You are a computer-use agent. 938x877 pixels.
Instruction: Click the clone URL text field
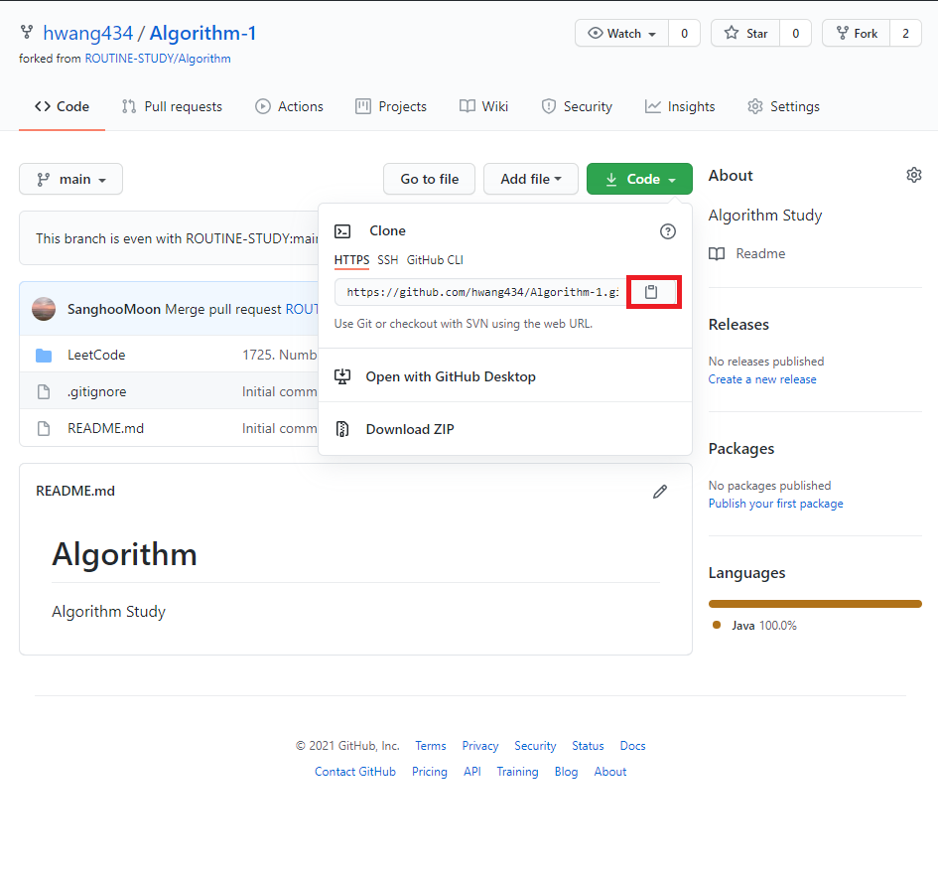(x=480, y=292)
